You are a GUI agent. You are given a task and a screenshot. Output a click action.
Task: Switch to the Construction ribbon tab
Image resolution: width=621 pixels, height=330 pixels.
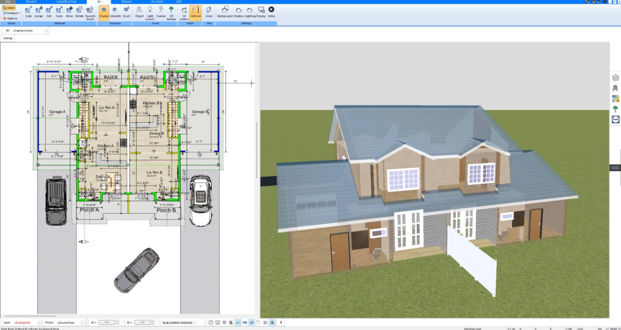point(66,2)
